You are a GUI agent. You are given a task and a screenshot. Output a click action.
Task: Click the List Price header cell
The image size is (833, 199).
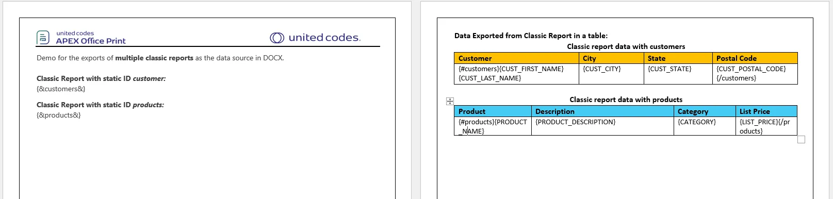pyautogui.click(x=766, y=111)
